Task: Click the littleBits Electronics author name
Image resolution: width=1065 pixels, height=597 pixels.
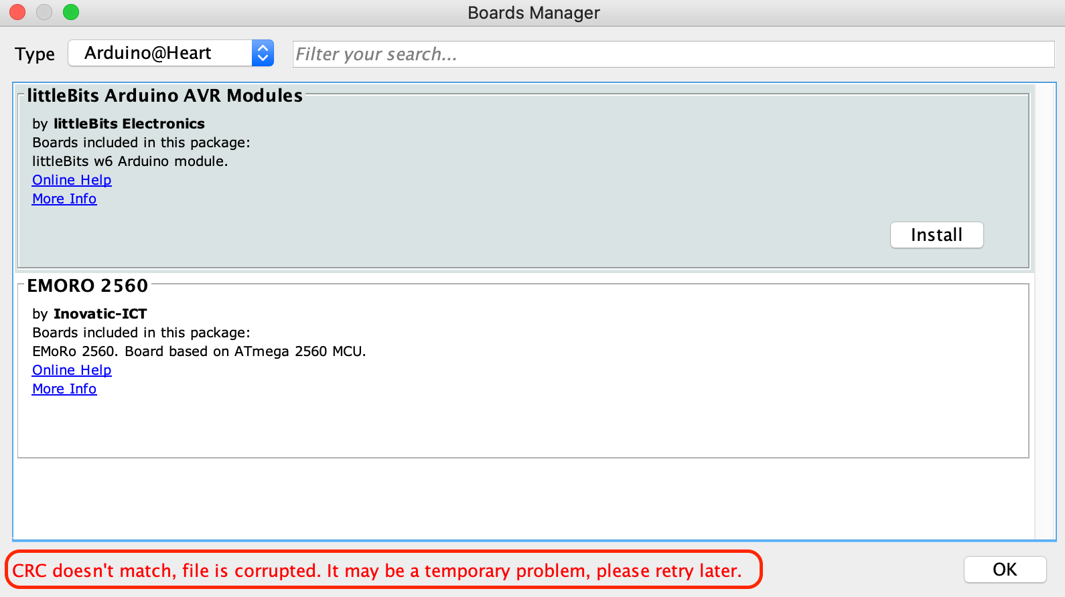Action: click(x=129, y=124)
